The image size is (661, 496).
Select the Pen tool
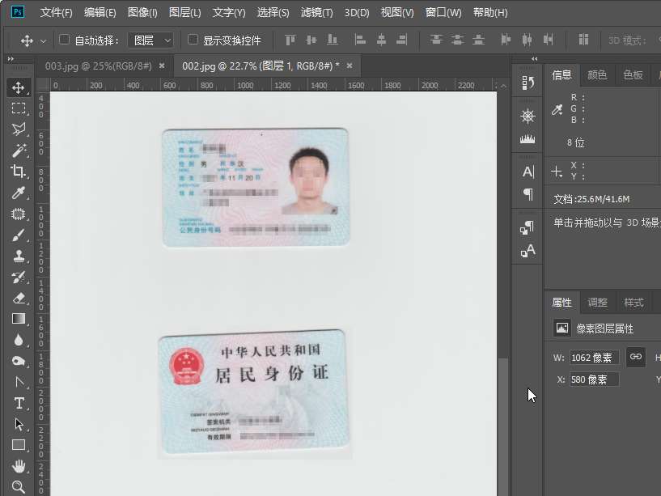[x=18, y=382]
